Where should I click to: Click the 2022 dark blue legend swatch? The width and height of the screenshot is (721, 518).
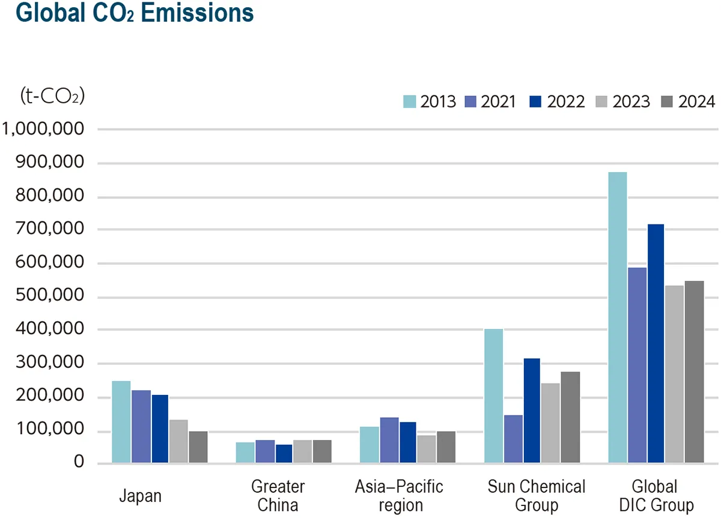click(x=537, y=101)
